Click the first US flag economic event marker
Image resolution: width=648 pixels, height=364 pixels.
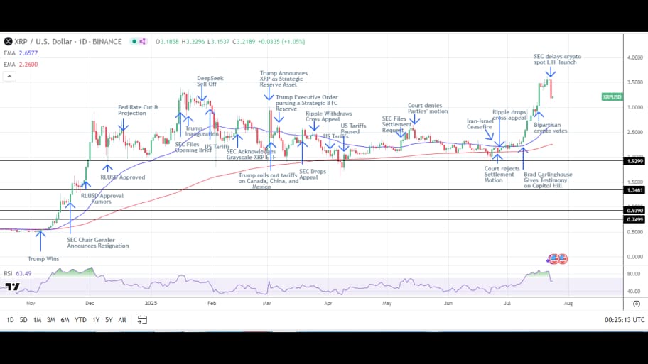[553, 259]
